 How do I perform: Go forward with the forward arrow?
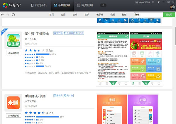click(8, 15)
